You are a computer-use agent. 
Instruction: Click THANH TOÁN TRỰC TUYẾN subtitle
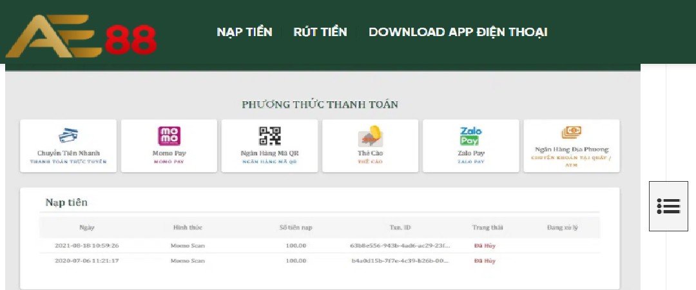click(x=68, y=162)
